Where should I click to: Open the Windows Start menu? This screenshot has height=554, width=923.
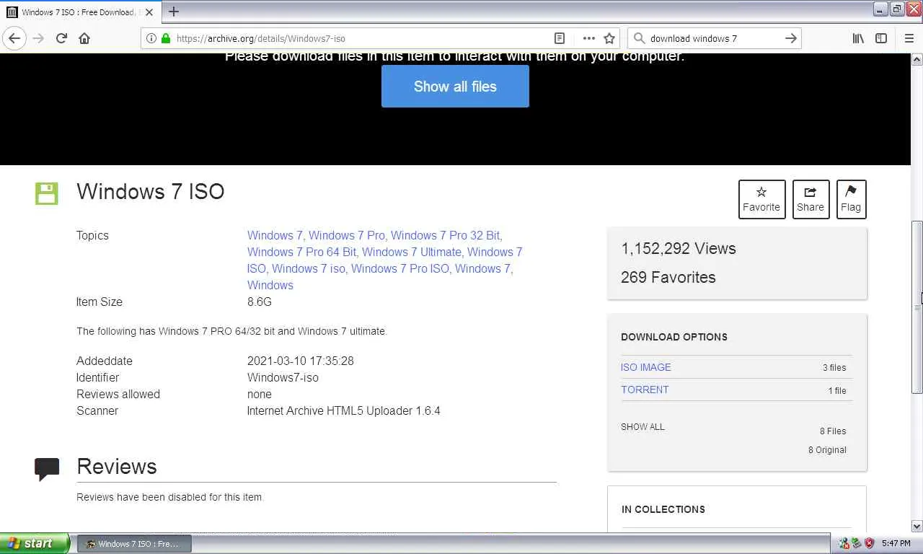click(35, 543)
